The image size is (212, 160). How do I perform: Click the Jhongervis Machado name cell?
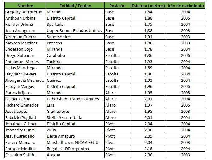click(25, 80)
